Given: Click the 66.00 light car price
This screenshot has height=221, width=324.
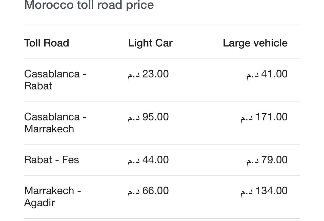Looking at the screenshot, I should pos(155,191).
